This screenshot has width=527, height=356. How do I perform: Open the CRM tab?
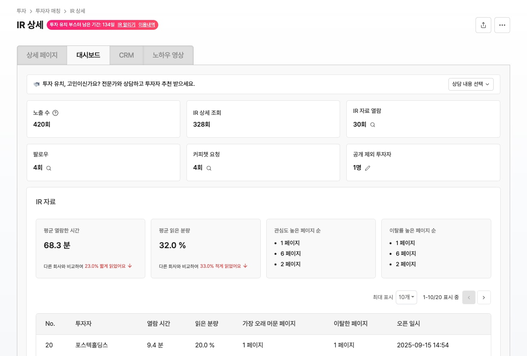point(126,55)
